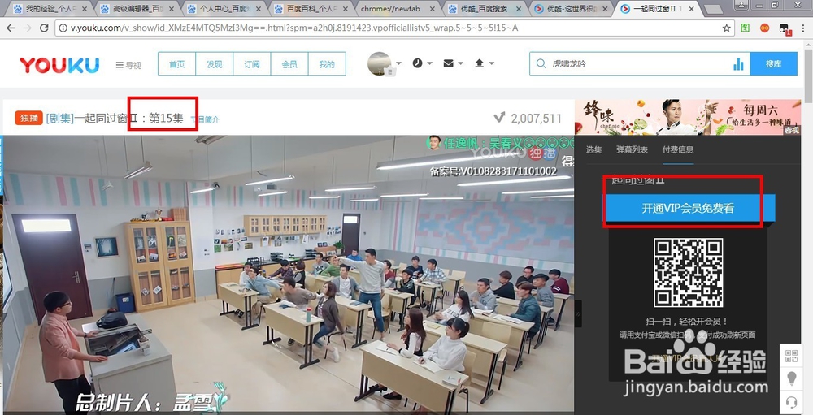Open the upload arrow icon
The image size is (813, 415).
coord(479,63)
